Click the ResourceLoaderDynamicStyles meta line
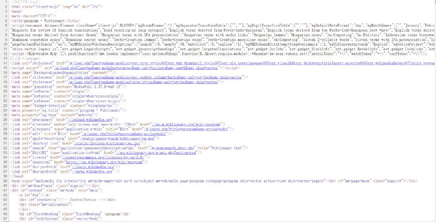Image resolution: width=436 pixels, height=222 pixels. [63, 73]
